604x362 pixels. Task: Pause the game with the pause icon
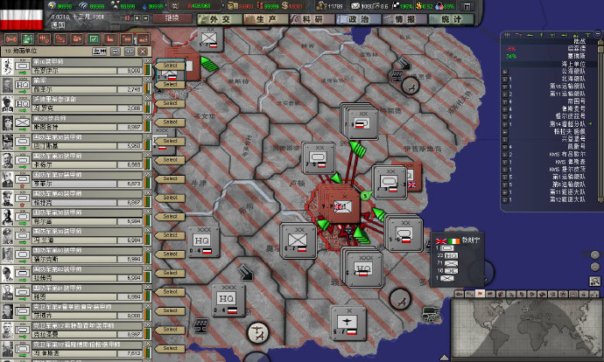127,18
